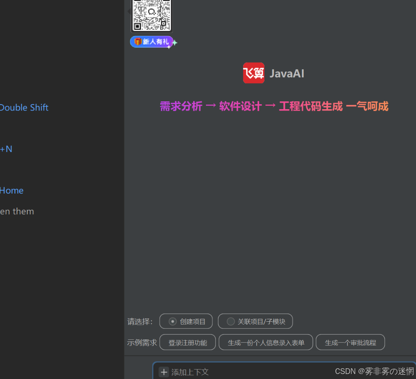The height and width of the screenshot is (379, 416).
Task: Focus the requirement input box at bottom
Action: pos(284,371)
